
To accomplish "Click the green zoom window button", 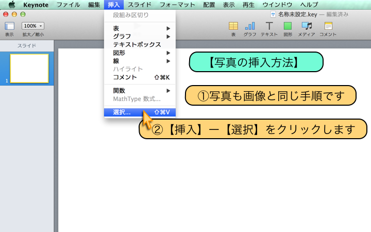I will (23, 14).
